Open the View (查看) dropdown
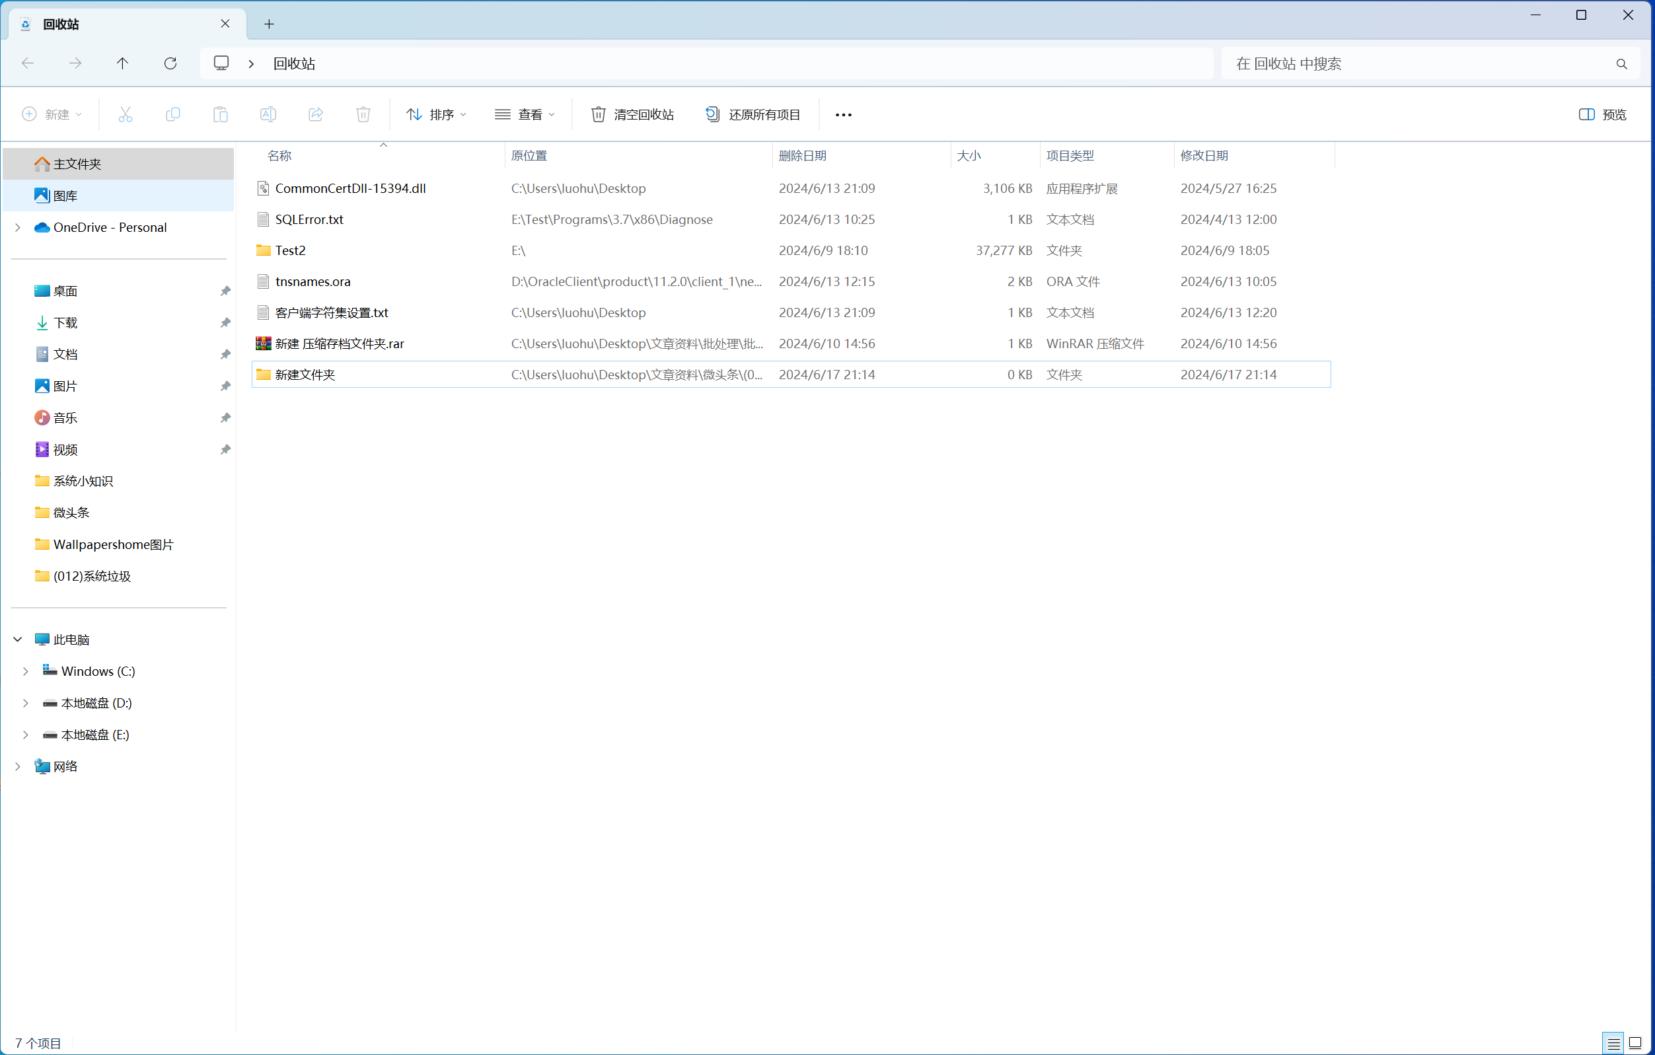The height and width of the screenshot is (1055, 1655). coord(525,114)
